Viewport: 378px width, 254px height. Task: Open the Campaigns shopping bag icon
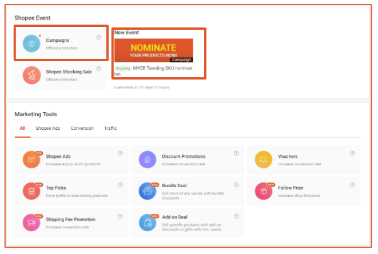point(31,43)
